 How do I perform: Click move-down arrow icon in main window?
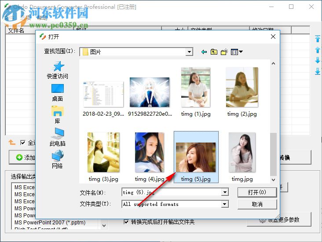pyautogui.click(x=317, y=60)
